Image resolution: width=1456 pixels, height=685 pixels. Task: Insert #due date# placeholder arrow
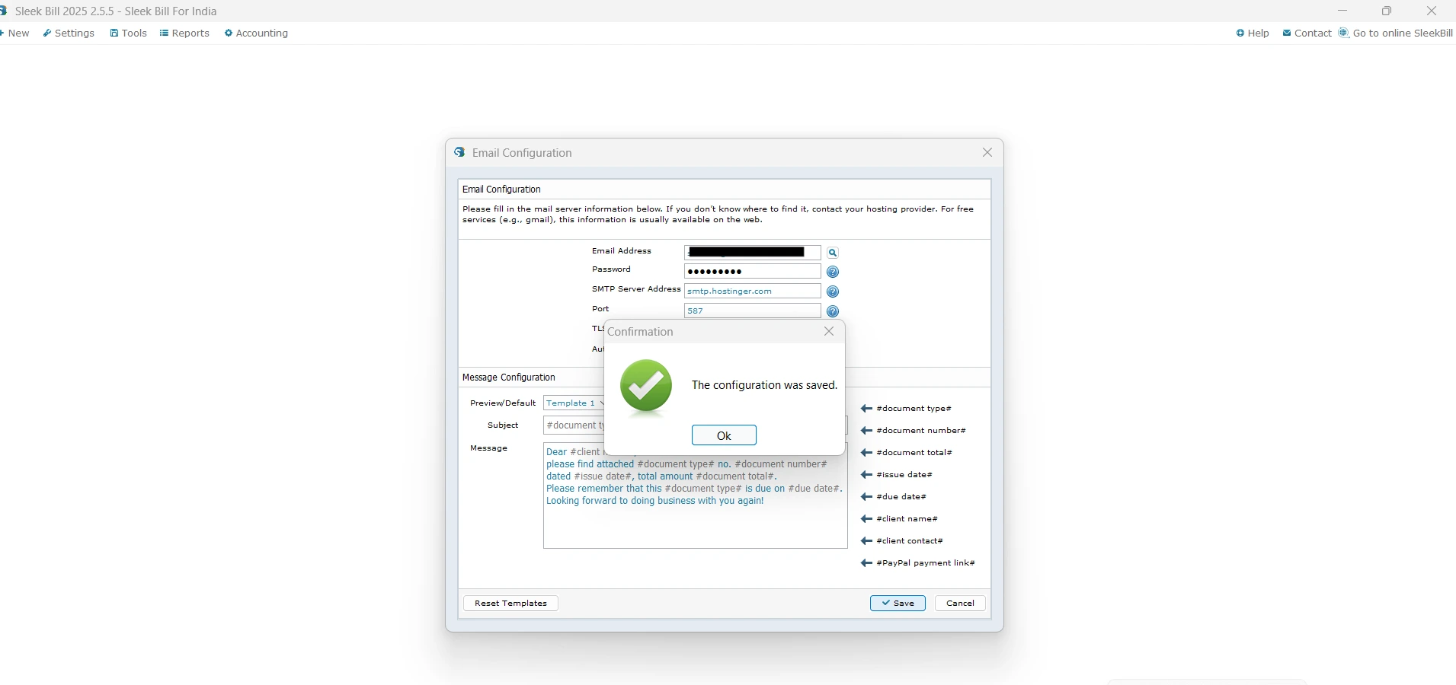[x=866, y=497]
